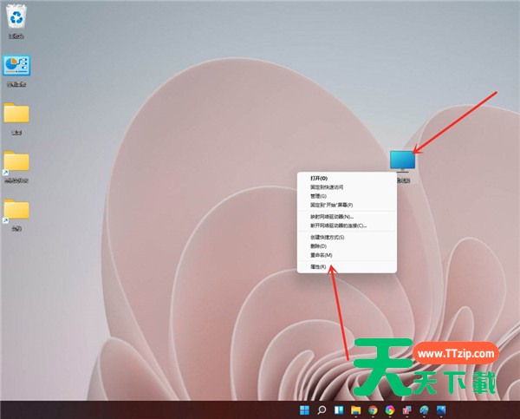Viewport: 520px width, 419px height.
Task: Open the Windows Start button on taskbar
Action: [x=304, y=410]
